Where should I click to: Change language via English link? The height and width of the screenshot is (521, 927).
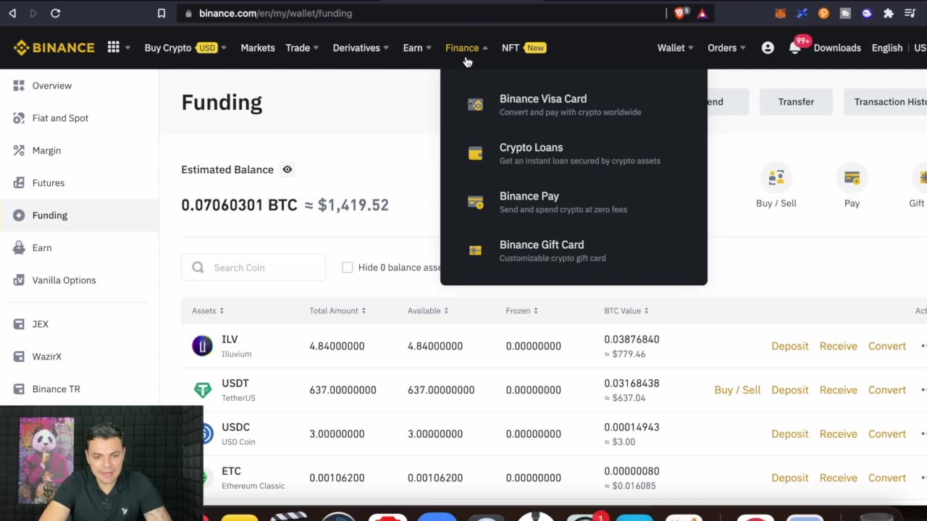tap(887, 48)
